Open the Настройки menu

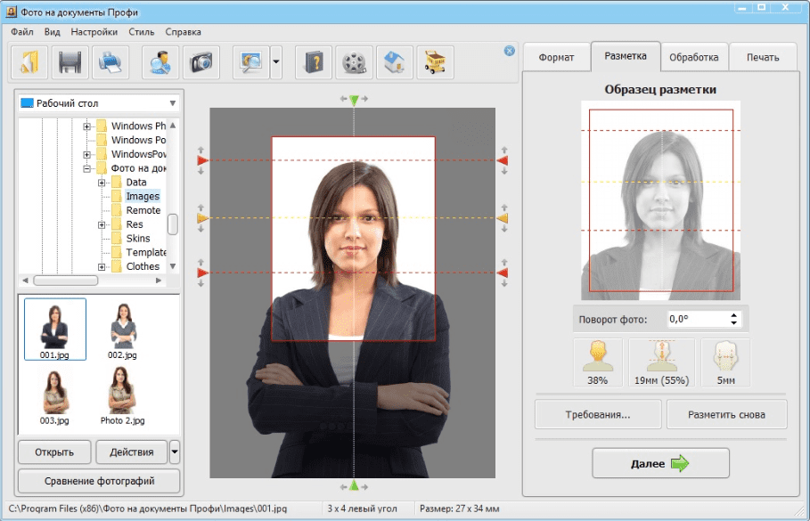click(x=94, y=31)
